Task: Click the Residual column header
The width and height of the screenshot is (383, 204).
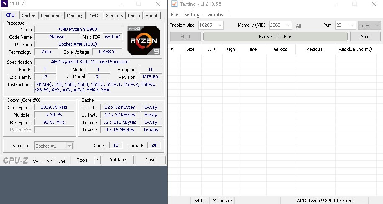Action: 315,49
